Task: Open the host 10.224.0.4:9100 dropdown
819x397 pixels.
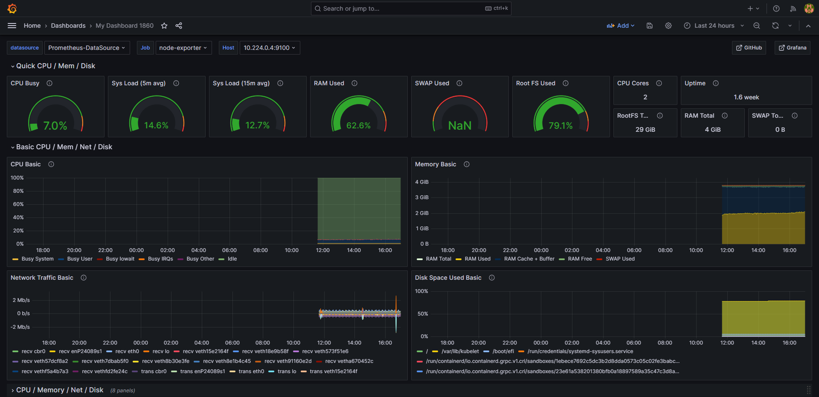Action: tap(270, 48)
